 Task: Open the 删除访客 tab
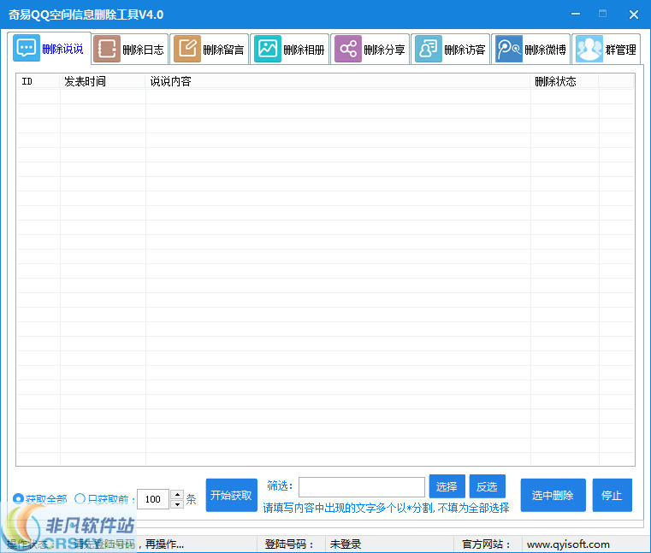(x=451, y=49)
